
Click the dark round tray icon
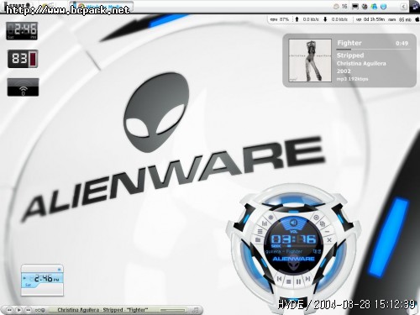point(365,7)
